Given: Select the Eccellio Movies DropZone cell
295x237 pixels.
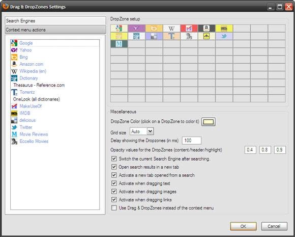Looking at the screenshot, I should pyautogui.click(x=189, y=36).
